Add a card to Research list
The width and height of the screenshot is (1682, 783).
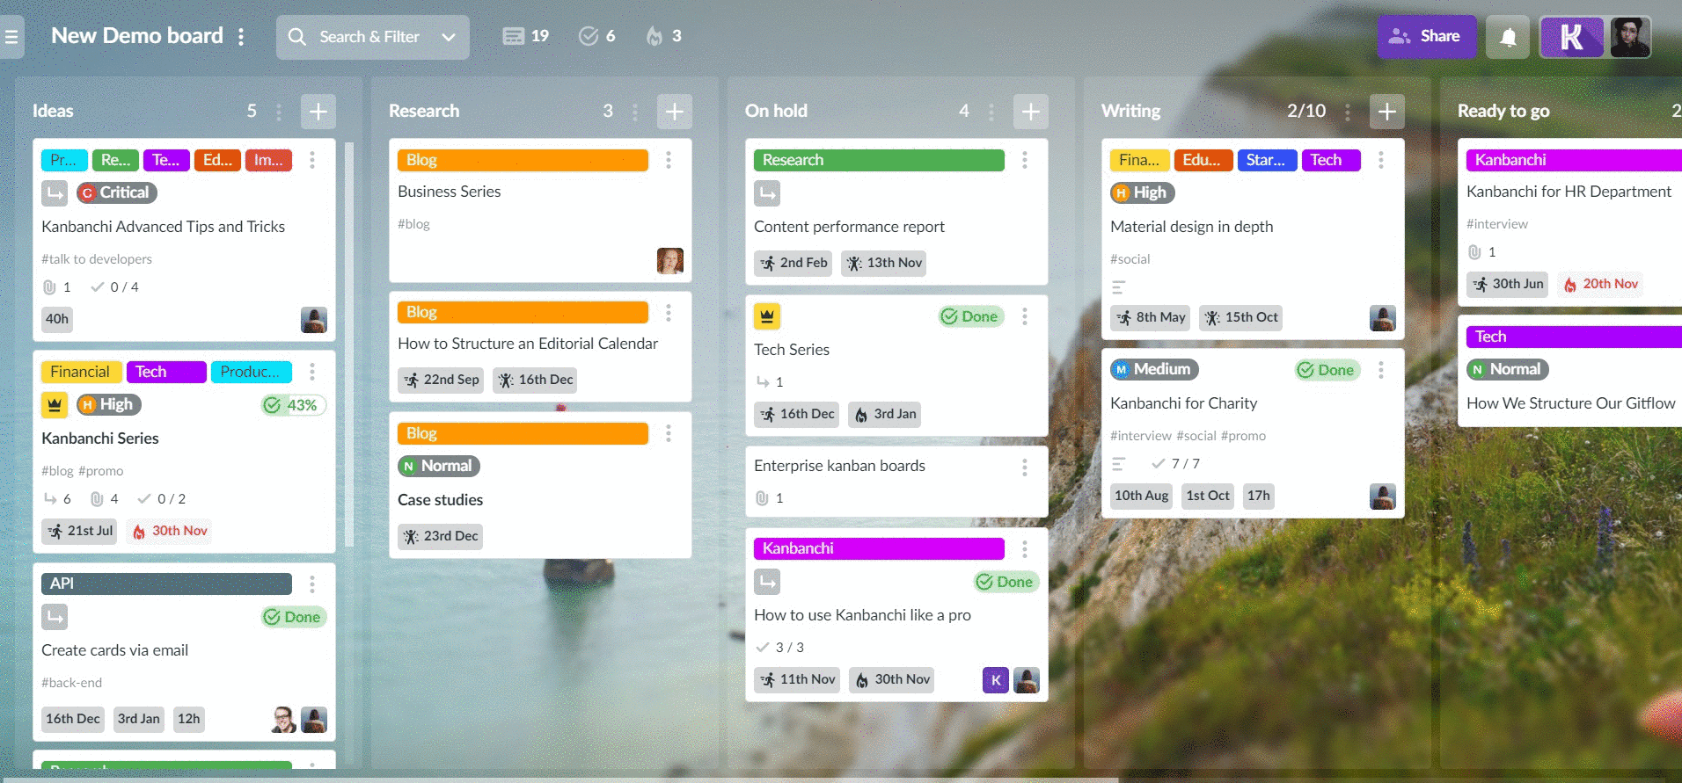point(675,112)
